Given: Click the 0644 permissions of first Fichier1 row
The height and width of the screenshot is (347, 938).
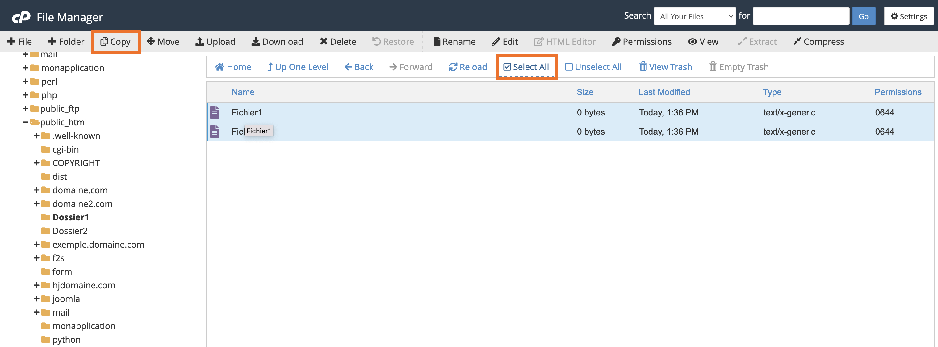Looking at the screenshot, I should coord(885,112).
